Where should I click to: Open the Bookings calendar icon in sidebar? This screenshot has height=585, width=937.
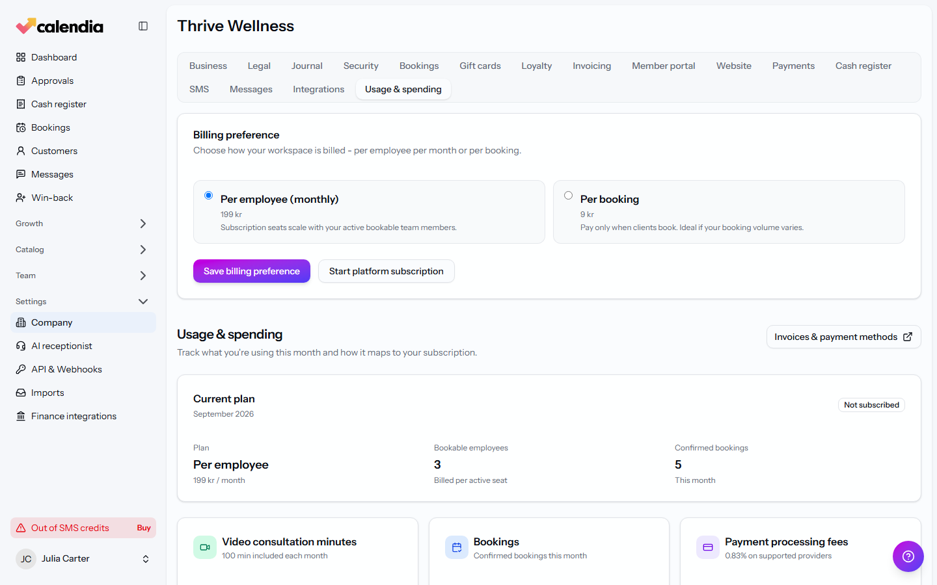pos(21,127)
